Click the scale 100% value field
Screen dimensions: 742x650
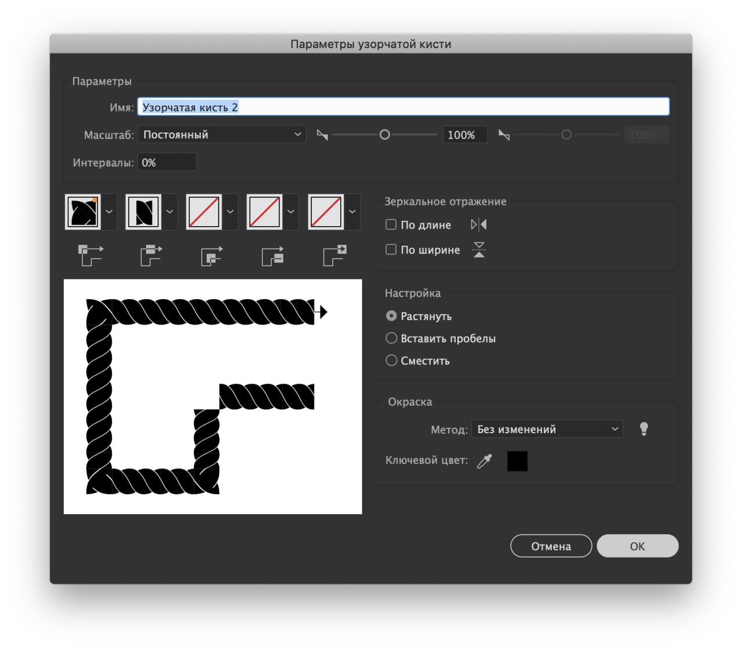coord(465,135)
